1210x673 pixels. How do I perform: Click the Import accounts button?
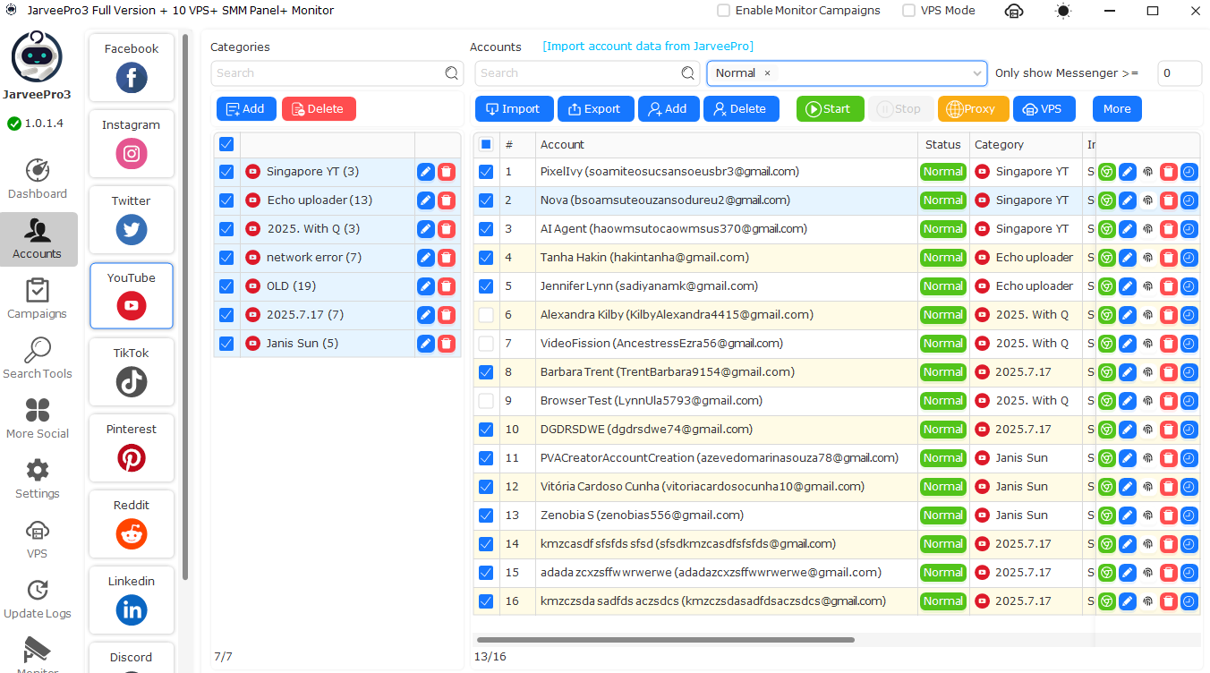click(x=515, y=109)
